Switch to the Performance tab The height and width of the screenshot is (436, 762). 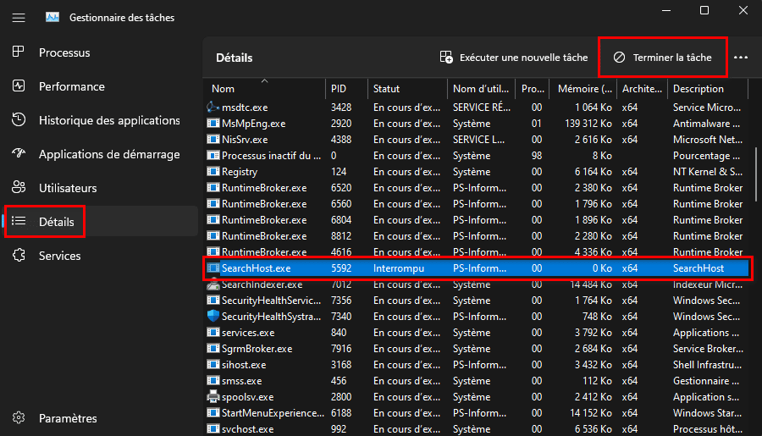(101, 86)
